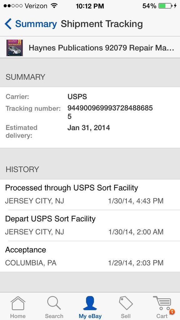Tap the Sell price tag icon

coord(126,303)
